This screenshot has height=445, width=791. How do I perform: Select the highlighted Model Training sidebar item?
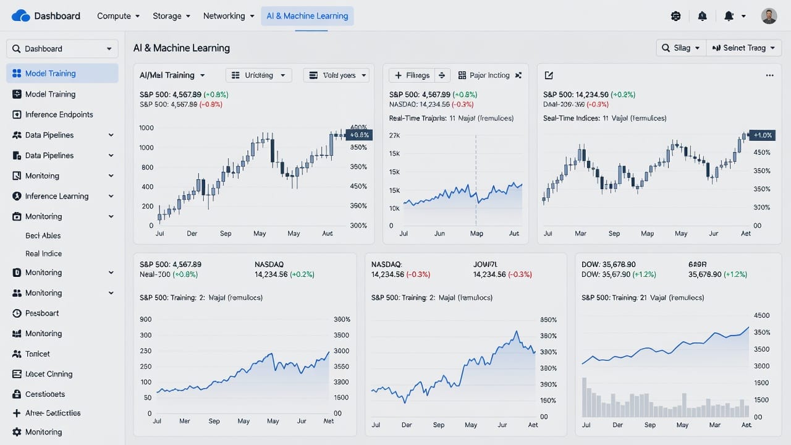click(62, 74)
